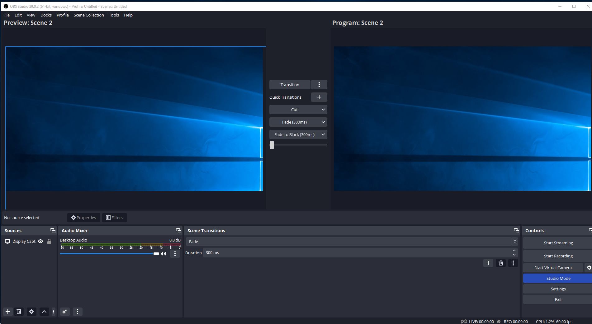Viewport: 592px width, 324px height.
Task: Open the Edit menu
Action: pos(18,15)
